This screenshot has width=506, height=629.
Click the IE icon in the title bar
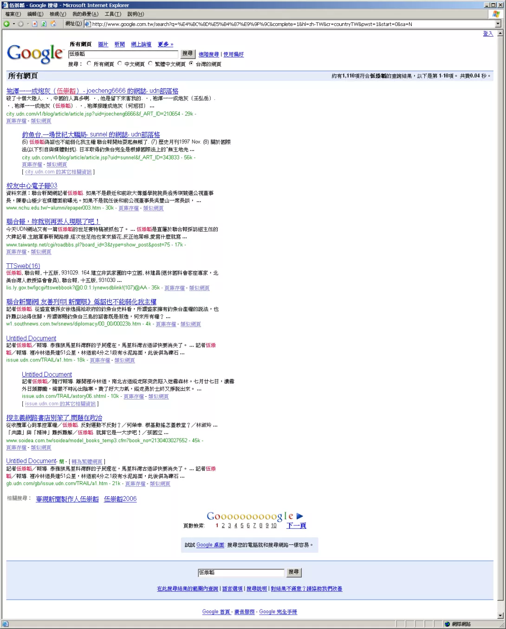click(5, 5)
